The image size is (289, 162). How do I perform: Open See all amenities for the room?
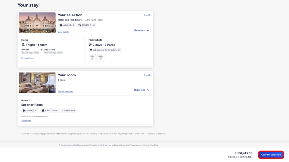click(65, 91)
